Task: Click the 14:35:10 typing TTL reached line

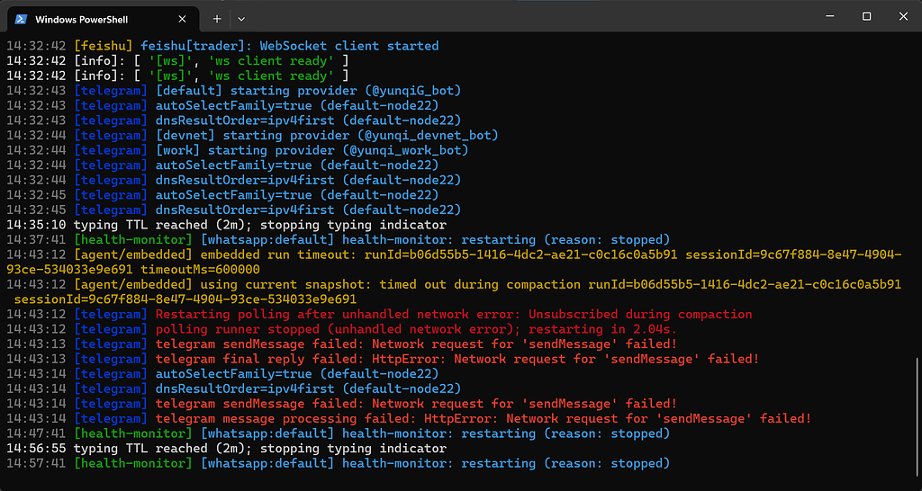Action: click(226, 225)
